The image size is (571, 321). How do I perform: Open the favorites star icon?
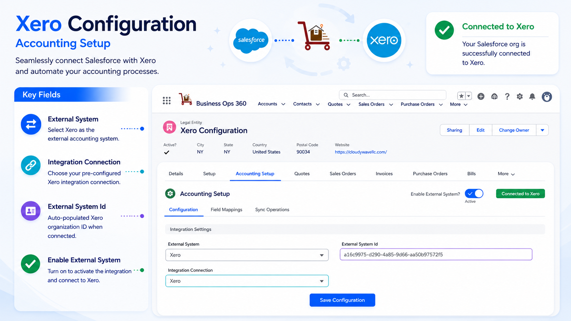[x=461, y=96]
